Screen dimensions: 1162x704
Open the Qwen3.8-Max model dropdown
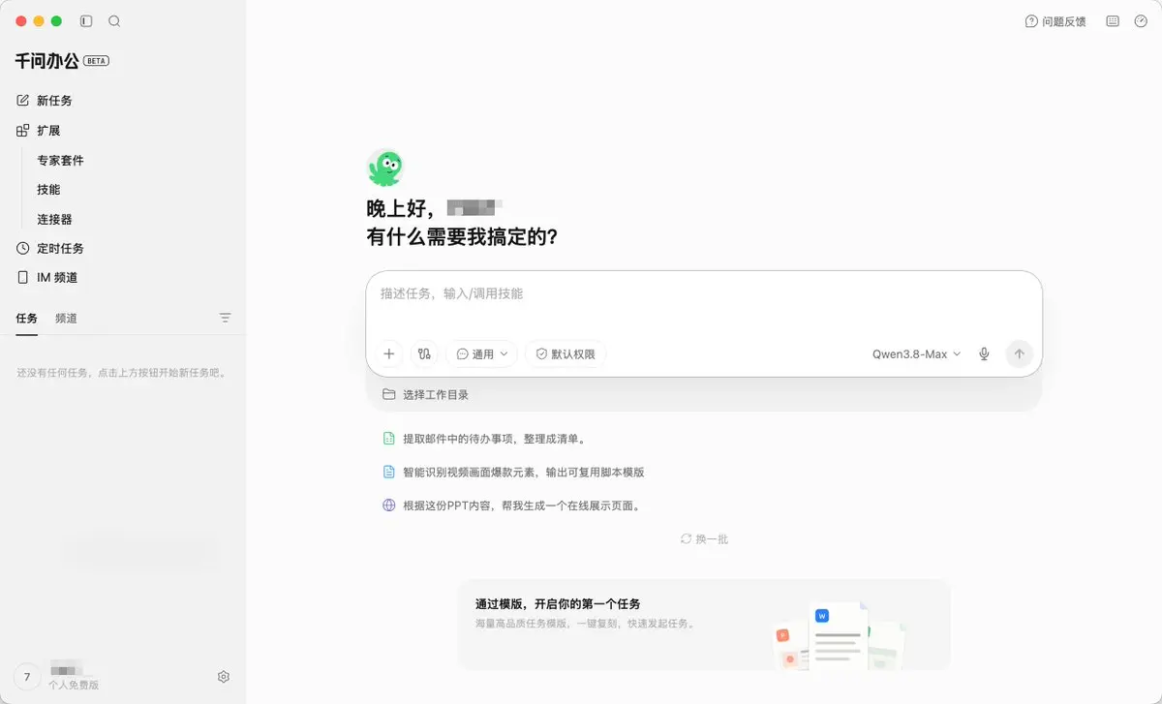coord(917,354)
